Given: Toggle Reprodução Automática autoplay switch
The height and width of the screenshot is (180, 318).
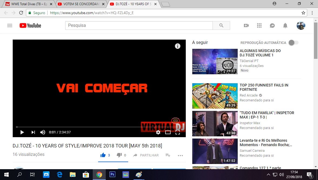Looking at the screenshot, I should (294, 43).
